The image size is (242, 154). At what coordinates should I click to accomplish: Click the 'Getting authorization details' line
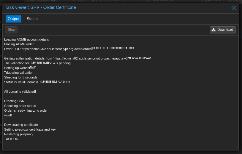click(77, 58)
